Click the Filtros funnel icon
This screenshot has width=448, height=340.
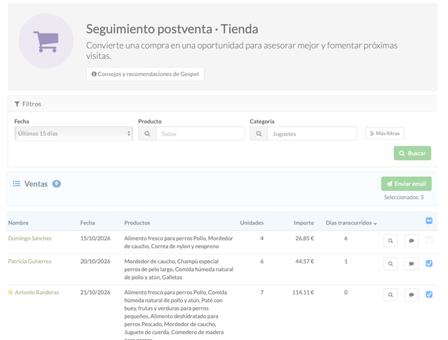[x=17, y=104]
